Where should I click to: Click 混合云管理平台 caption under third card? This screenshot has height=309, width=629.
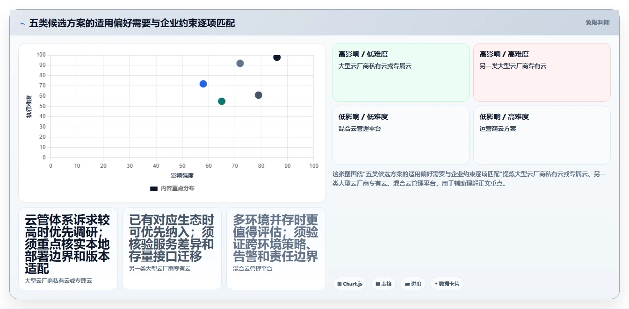(253, 269)
